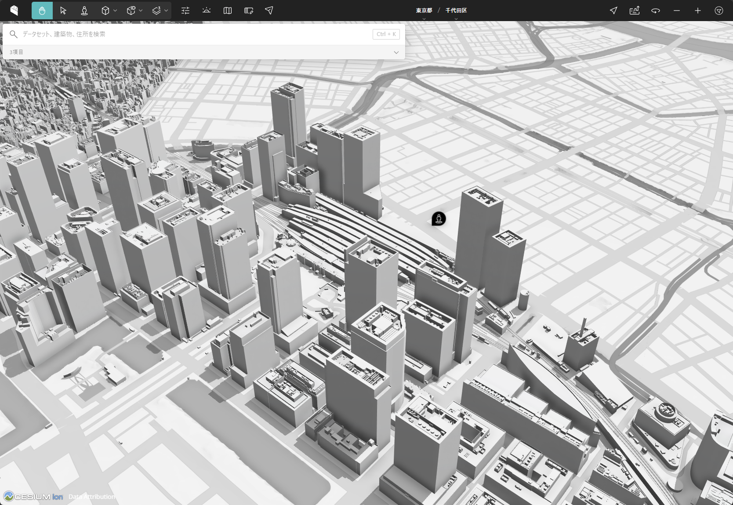Open the map edit pencil tool
Viewport: 733px width, 505px height.
249,11
